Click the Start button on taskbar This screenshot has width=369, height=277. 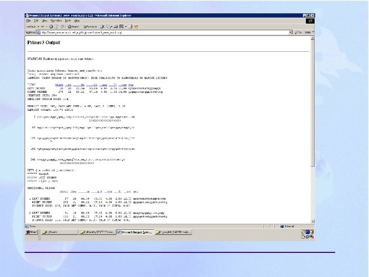(x=32, y=232)
